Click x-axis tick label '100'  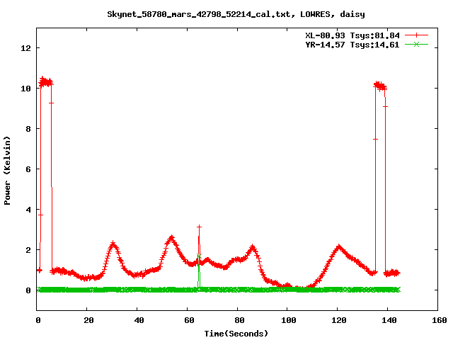point(289,320)
